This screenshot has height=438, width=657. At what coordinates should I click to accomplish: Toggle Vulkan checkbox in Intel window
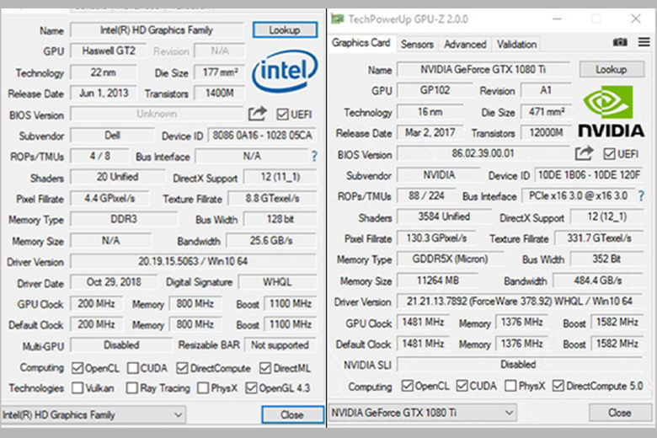click(77, 387)
